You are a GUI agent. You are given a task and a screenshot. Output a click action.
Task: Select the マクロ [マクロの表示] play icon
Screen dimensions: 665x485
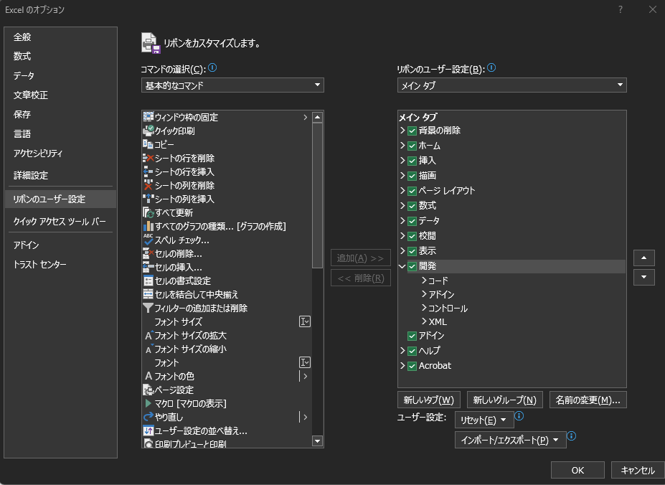click(148, 403)
